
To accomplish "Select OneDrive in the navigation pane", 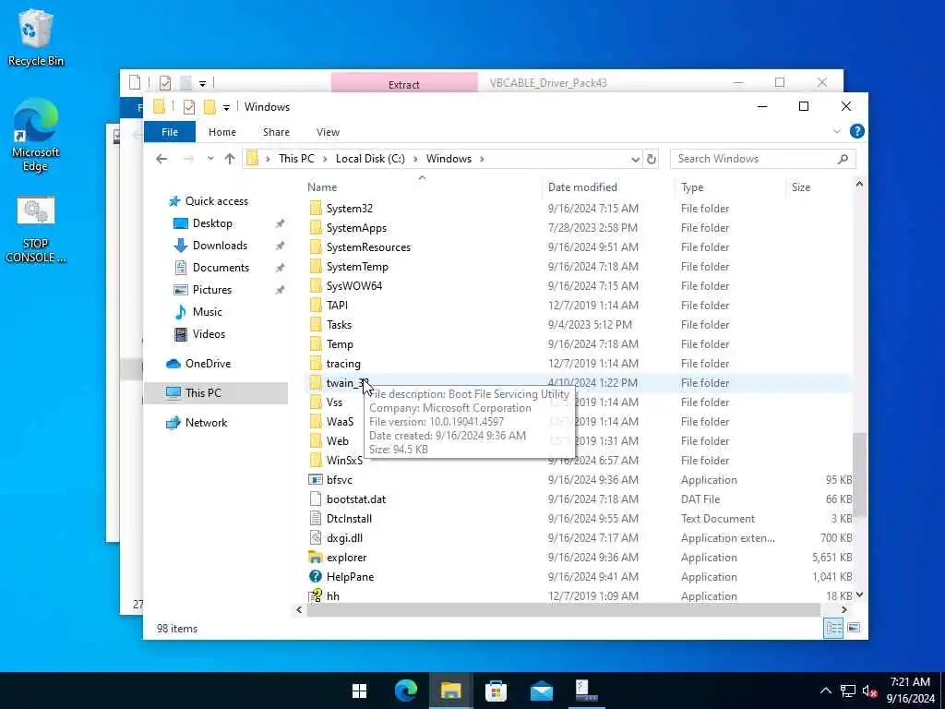I will tap(208, 364).
